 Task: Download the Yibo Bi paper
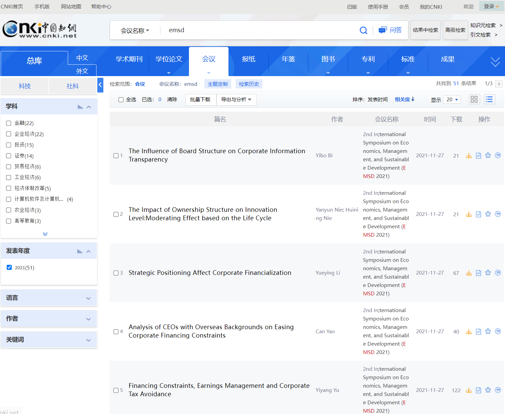coord(469,156)
